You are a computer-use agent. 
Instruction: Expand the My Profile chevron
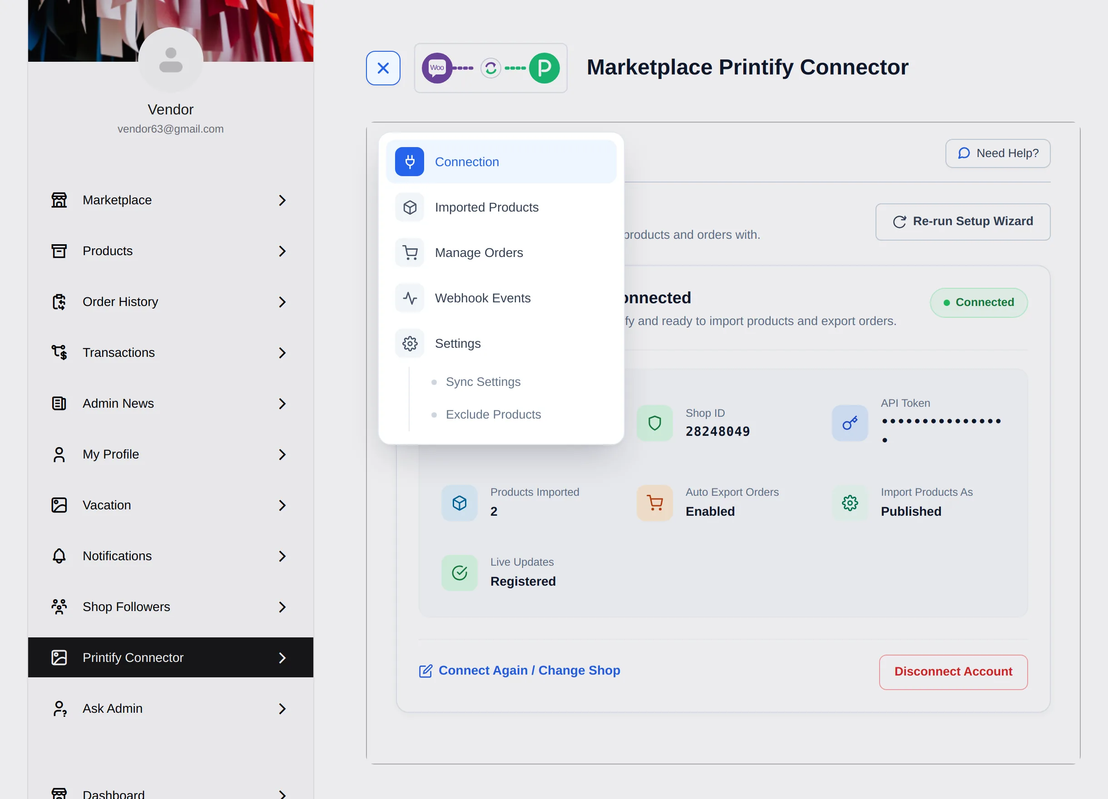282,454
